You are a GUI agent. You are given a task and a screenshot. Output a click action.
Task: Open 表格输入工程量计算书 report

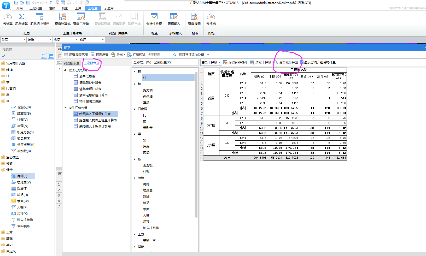click(x=95, y=127)
